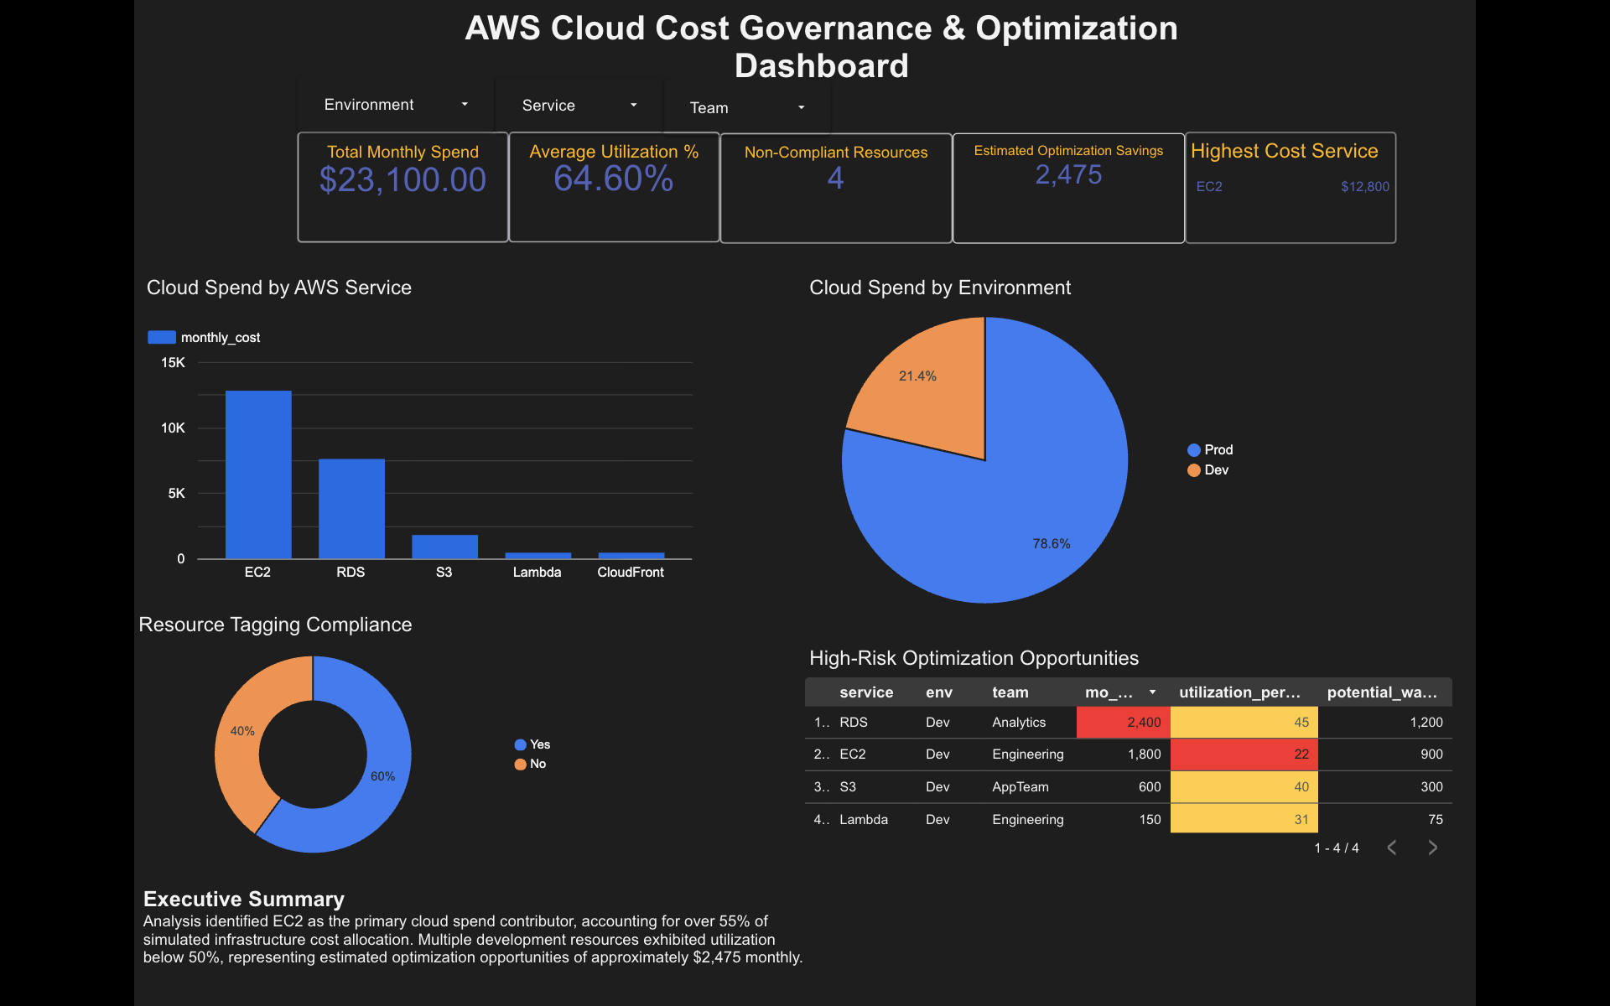This screenshot has width=1610, height=1006.
Task: Click the service column header
Action: [x=866, y=692]
